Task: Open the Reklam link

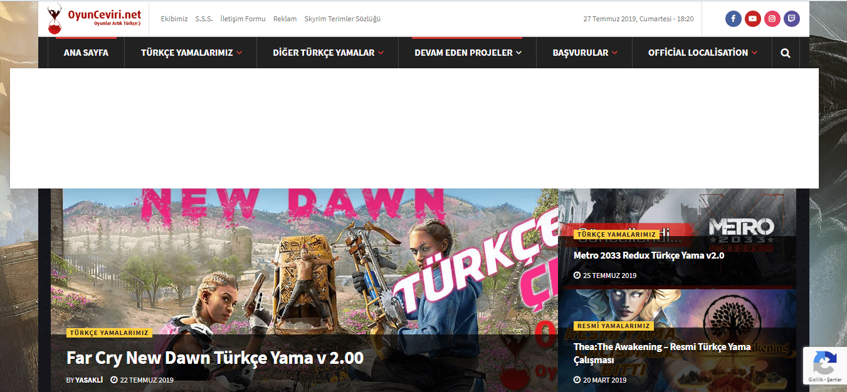Action: coord(285,19)
